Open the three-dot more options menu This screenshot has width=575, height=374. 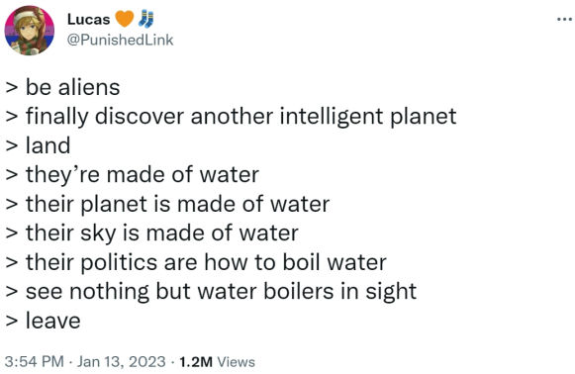(x=565, y=19)
